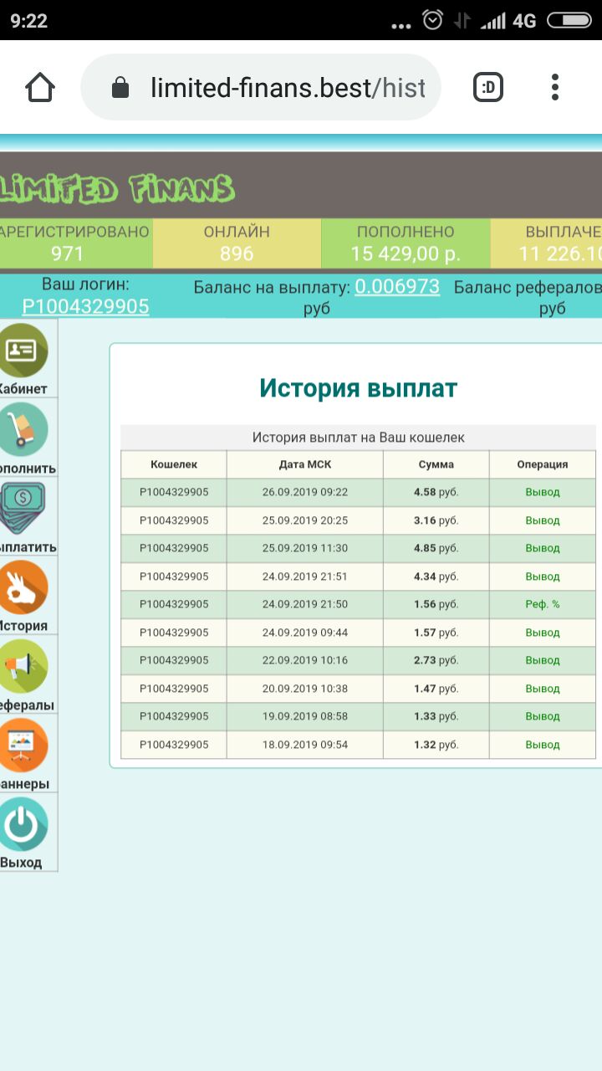The width and height of the screenshot is (602, 1071).
Task: Tap the browser home icon
Action: click(40, 87)
